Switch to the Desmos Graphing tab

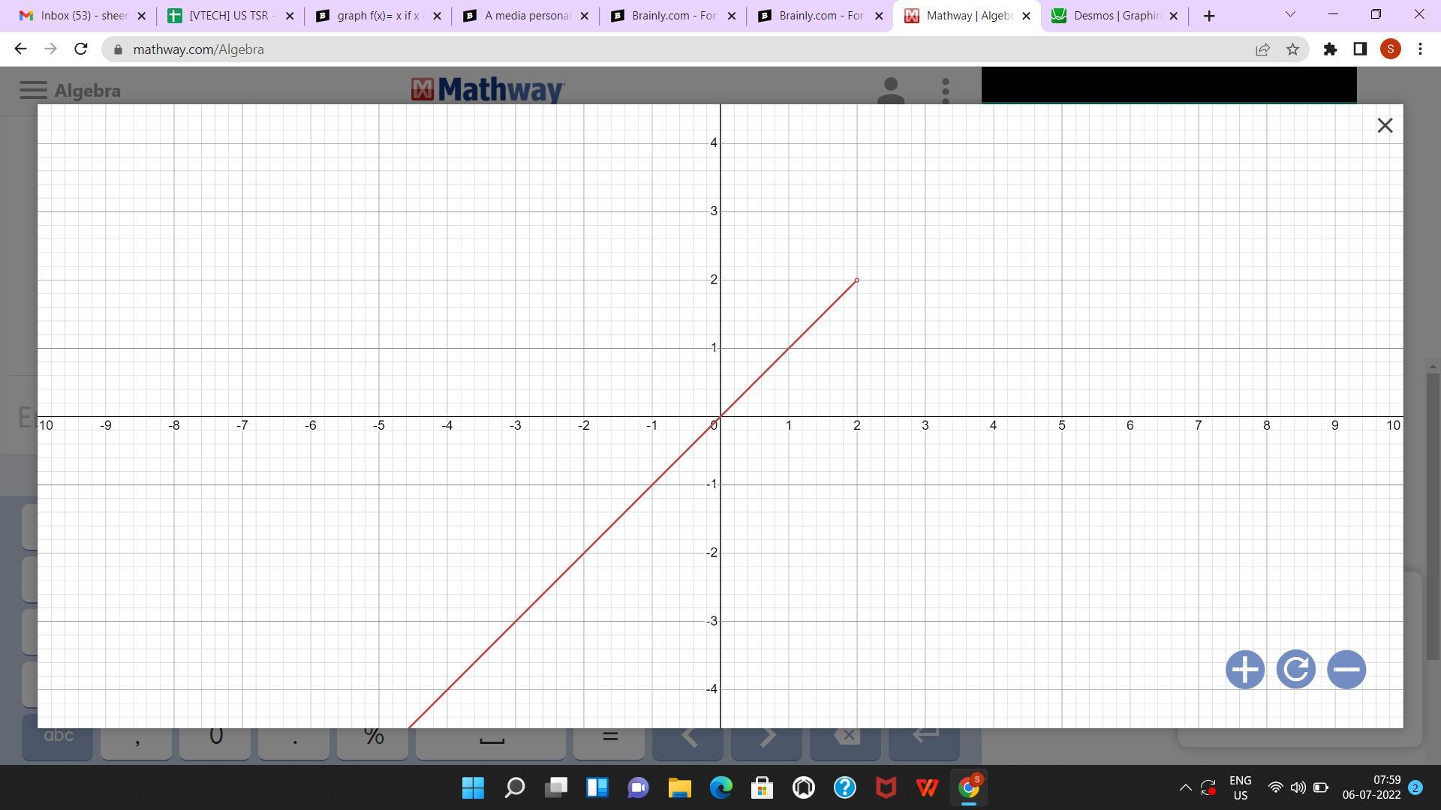(x=1115, y=16)
